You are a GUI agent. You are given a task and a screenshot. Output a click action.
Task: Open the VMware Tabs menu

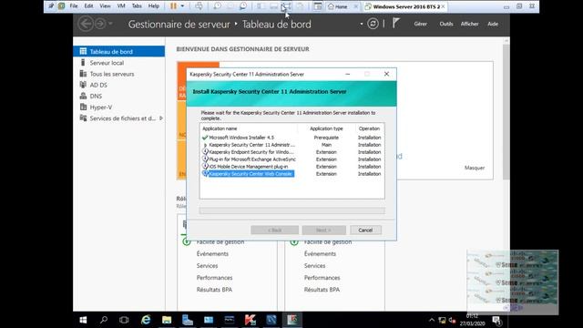coord(137,6)
